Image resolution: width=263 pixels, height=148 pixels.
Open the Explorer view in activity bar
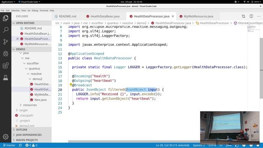5,18
